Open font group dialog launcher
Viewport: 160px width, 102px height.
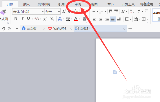(86, 23)
